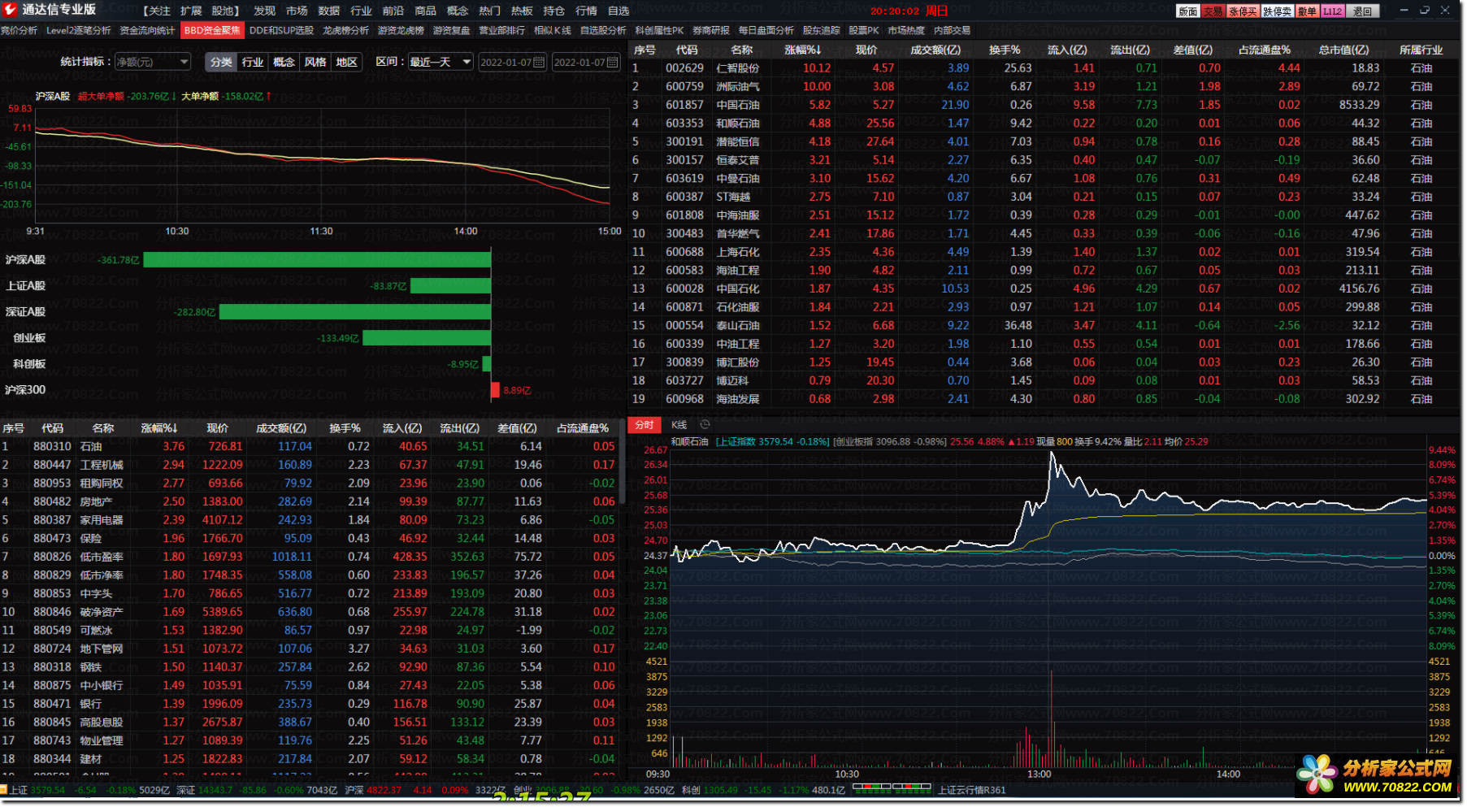Screen dimensions: 1467x807
Task: Click 总市值(亿) column header
Action: coord(1343,50)
